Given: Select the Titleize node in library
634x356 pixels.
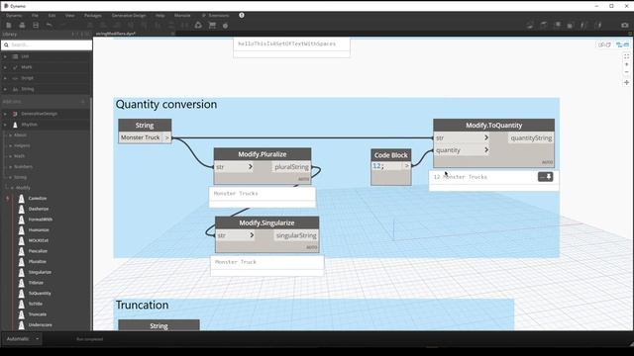Looking at the screenshot, I should [x=36, y=283].
